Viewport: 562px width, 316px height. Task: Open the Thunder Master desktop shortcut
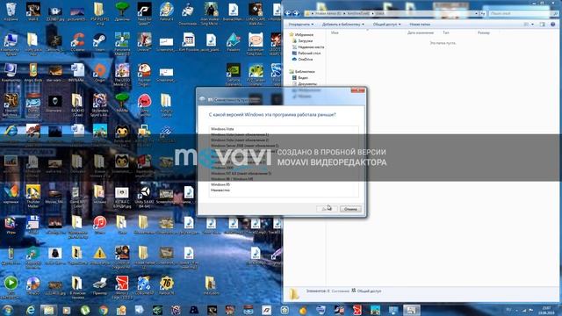click(x=33, y=196)
